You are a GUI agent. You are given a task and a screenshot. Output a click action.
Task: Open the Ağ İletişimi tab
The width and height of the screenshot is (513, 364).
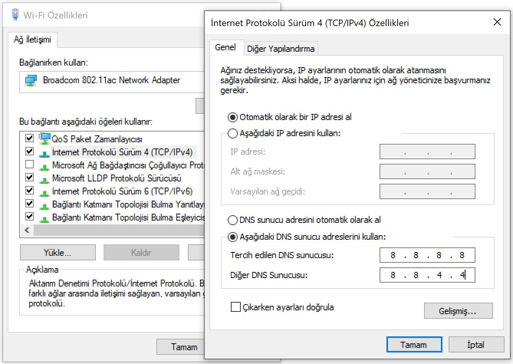[x=33, y=40]
